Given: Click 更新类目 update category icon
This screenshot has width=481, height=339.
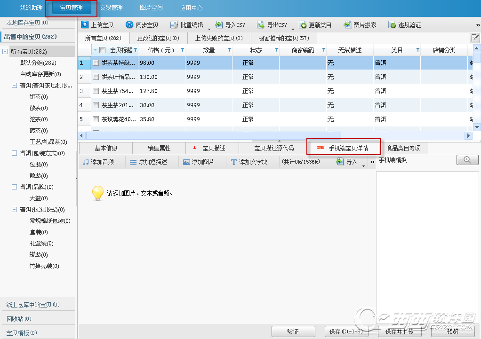Looking at the screenshot, I should click(303, 25).
